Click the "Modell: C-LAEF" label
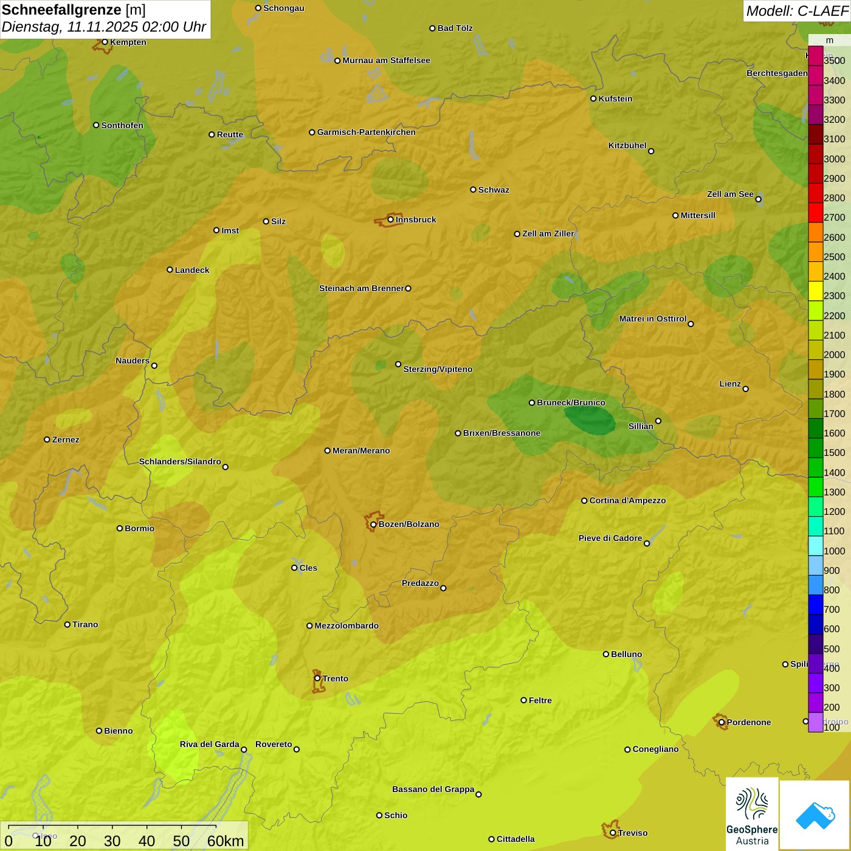Viewport: 851px width, 851px height. [797, 11]
